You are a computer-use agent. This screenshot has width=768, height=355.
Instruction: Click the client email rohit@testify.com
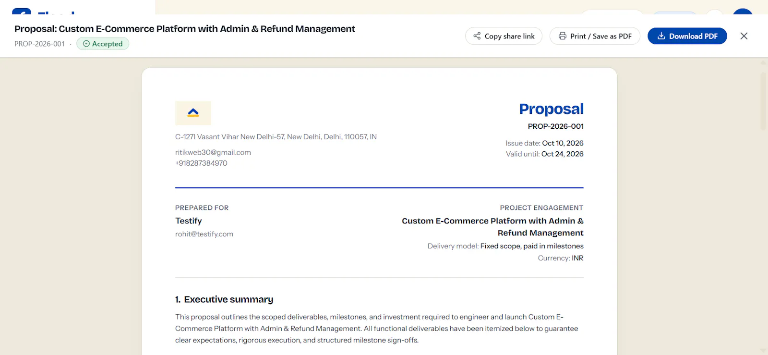click(x=204, y=234)
